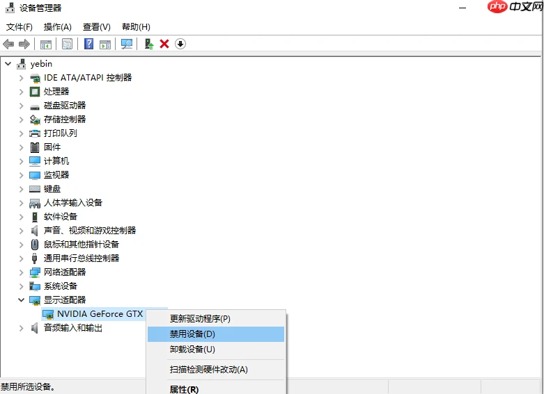Image resolution: width=544 pixels, height=394 pixels.
Task: Click the print queues (打印队列) printer icon
Action: (x=35, y=133)
